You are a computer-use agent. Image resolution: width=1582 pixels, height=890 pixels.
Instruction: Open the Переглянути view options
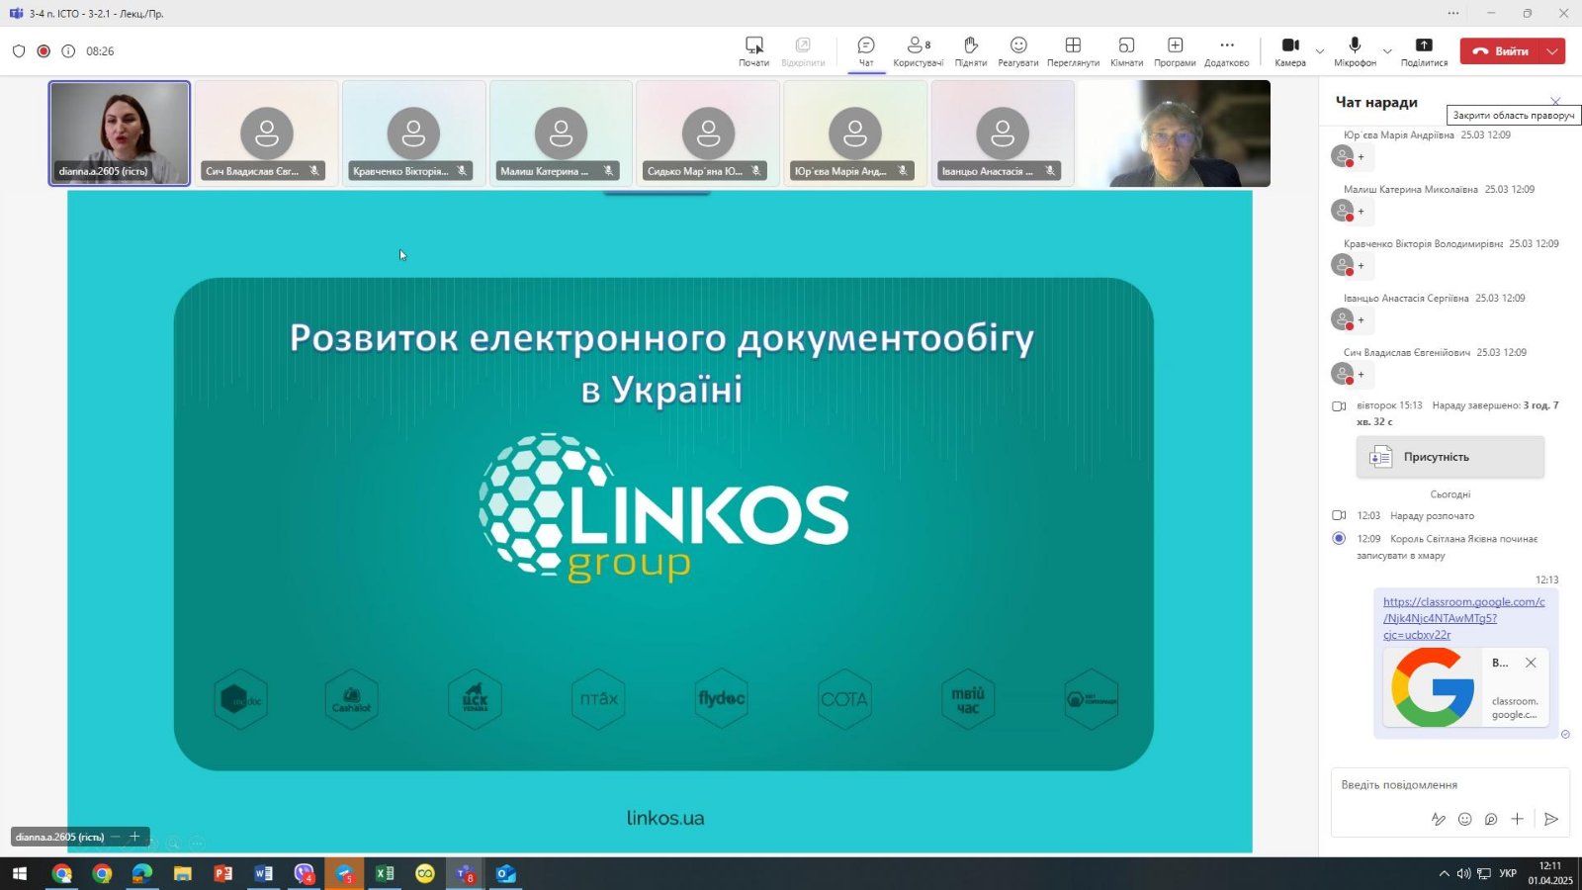click(1073, 51)
